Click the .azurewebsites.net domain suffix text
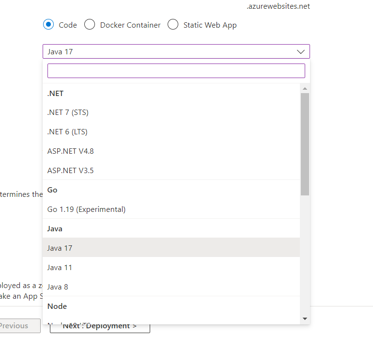Screen dimensions: 373x337 tap(279, 6)
